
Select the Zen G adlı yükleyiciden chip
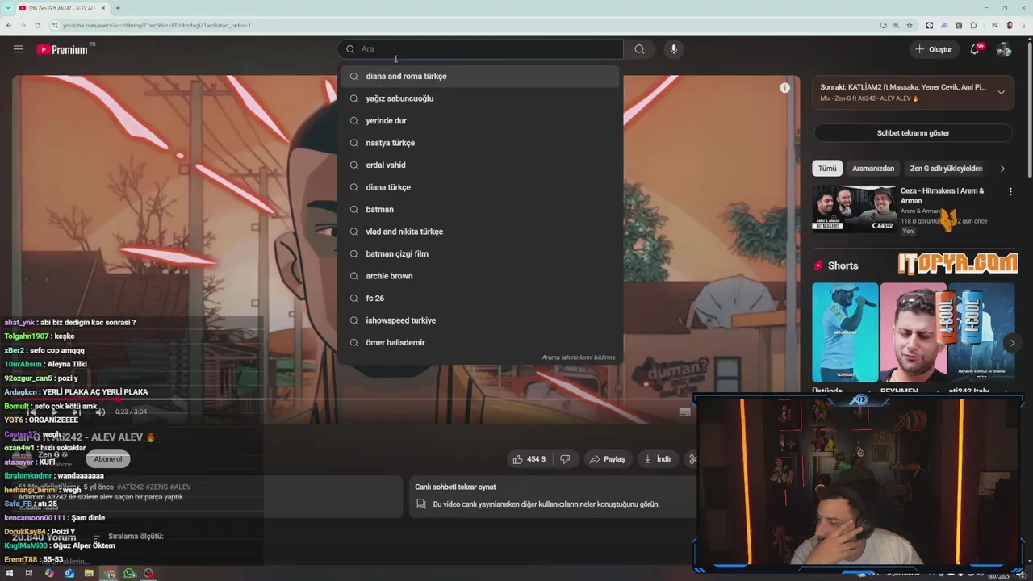tap(946, 169)
